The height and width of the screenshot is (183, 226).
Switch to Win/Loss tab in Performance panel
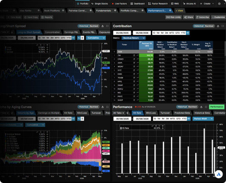click(151, 113)
